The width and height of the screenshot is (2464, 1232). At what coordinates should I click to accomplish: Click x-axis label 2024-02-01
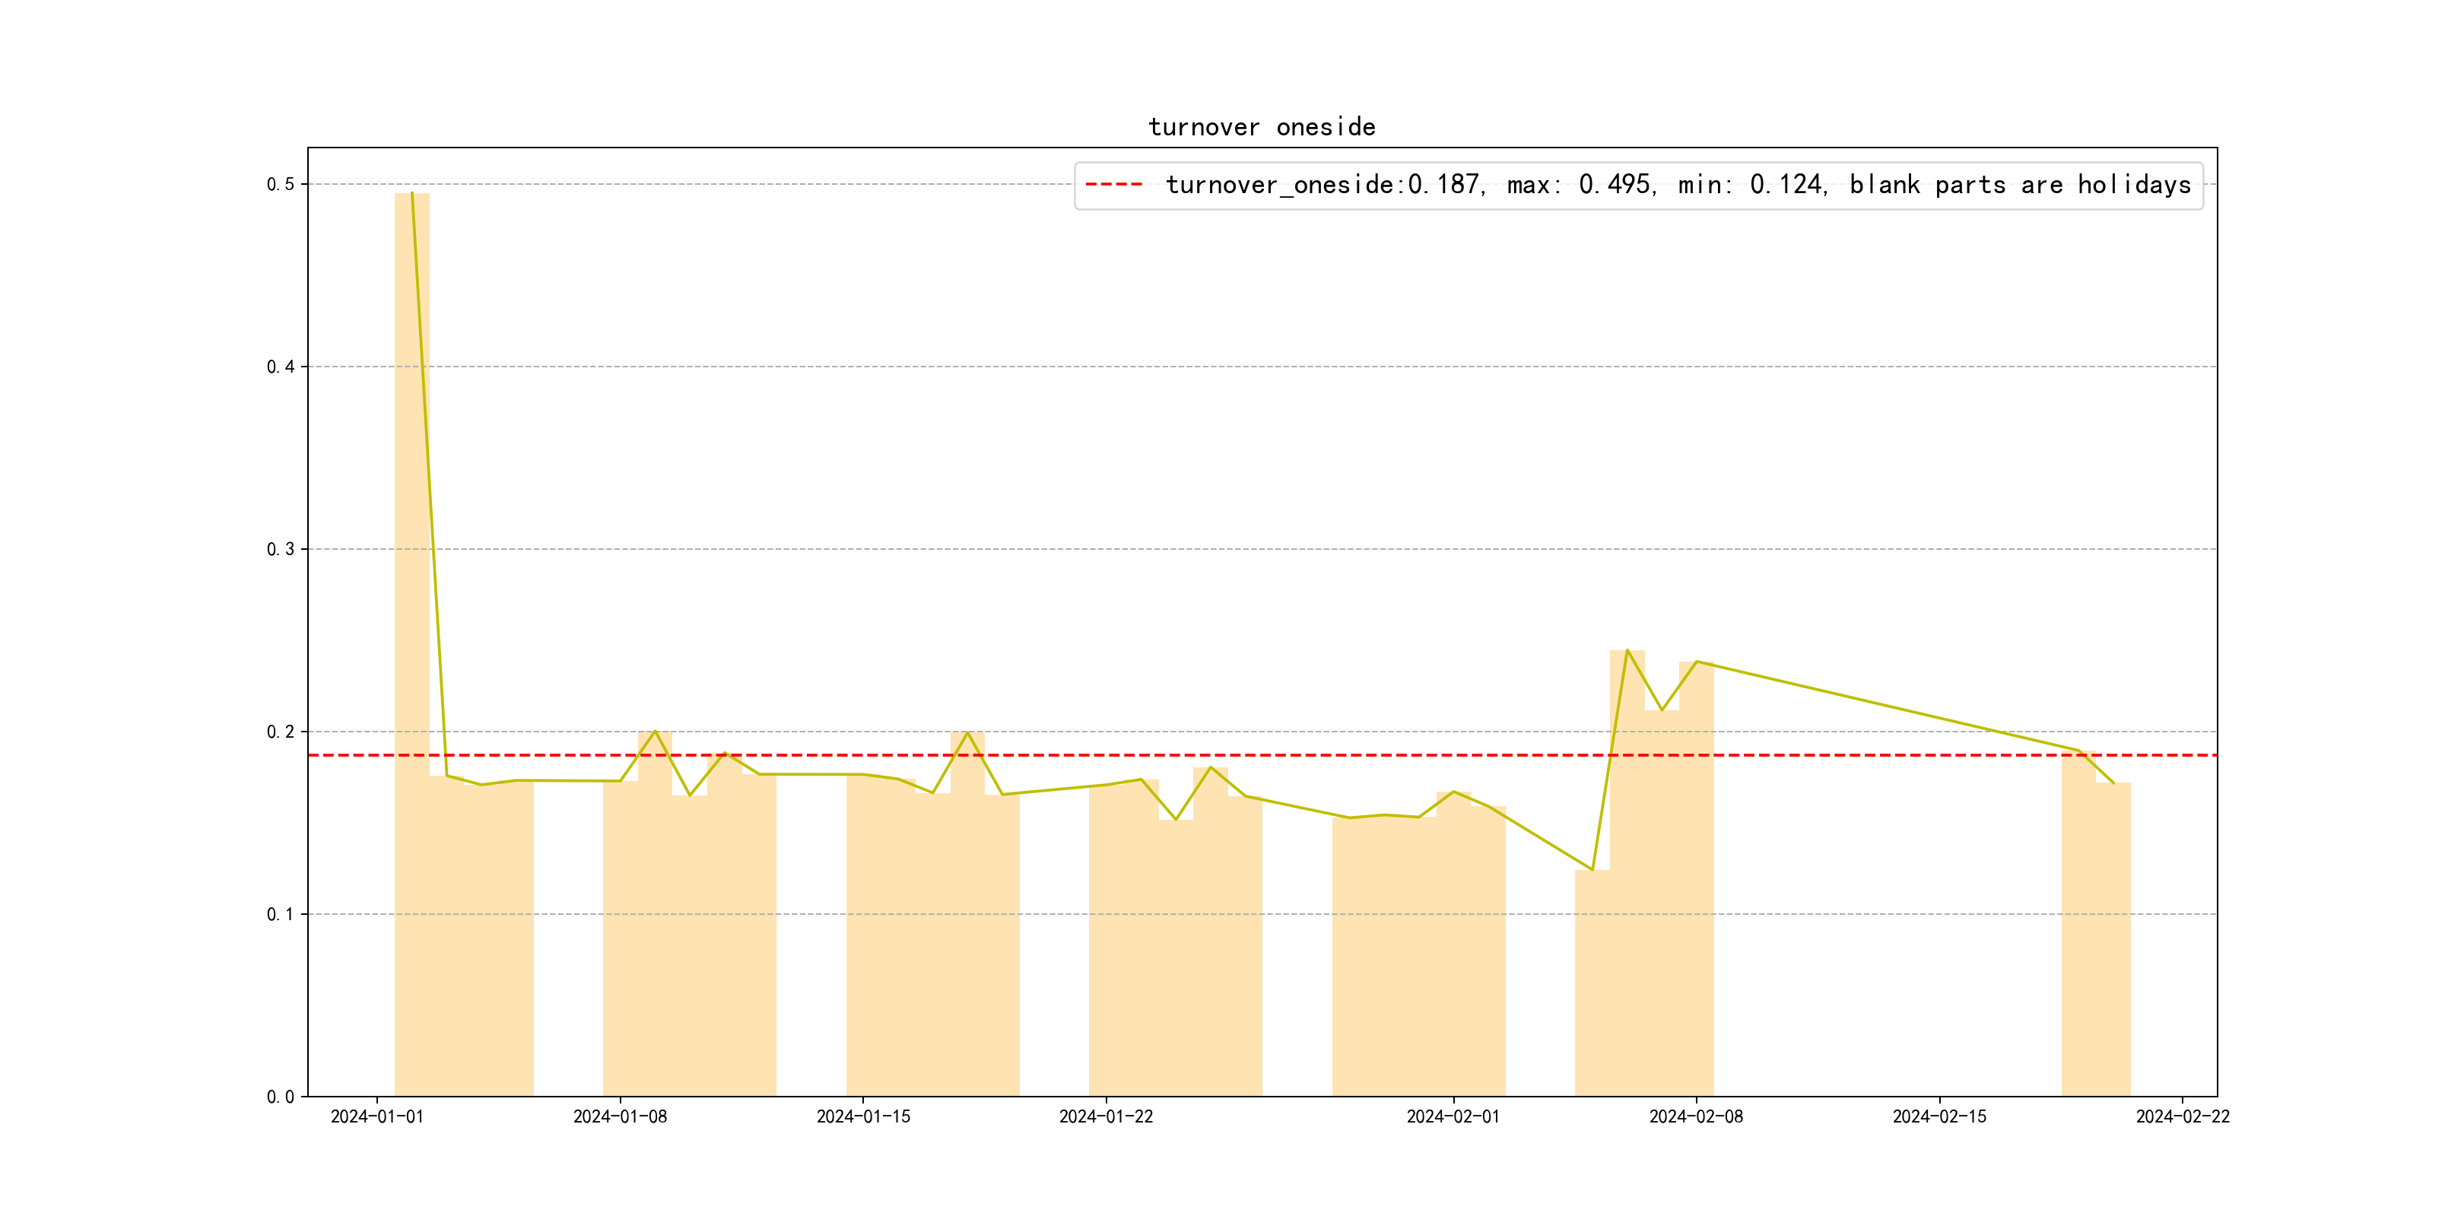point(1453,1117)
